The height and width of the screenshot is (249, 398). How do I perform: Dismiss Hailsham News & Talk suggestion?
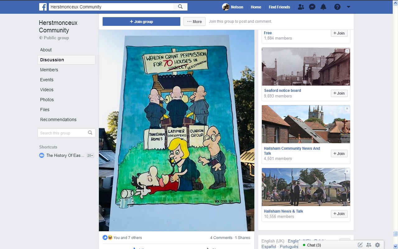[x=347, y=171]
